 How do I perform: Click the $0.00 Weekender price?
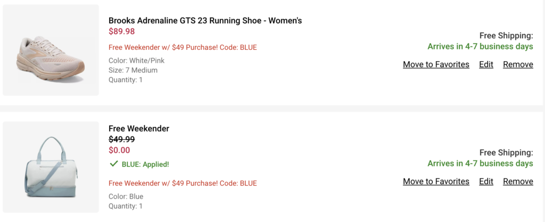[x=119, y=150]
